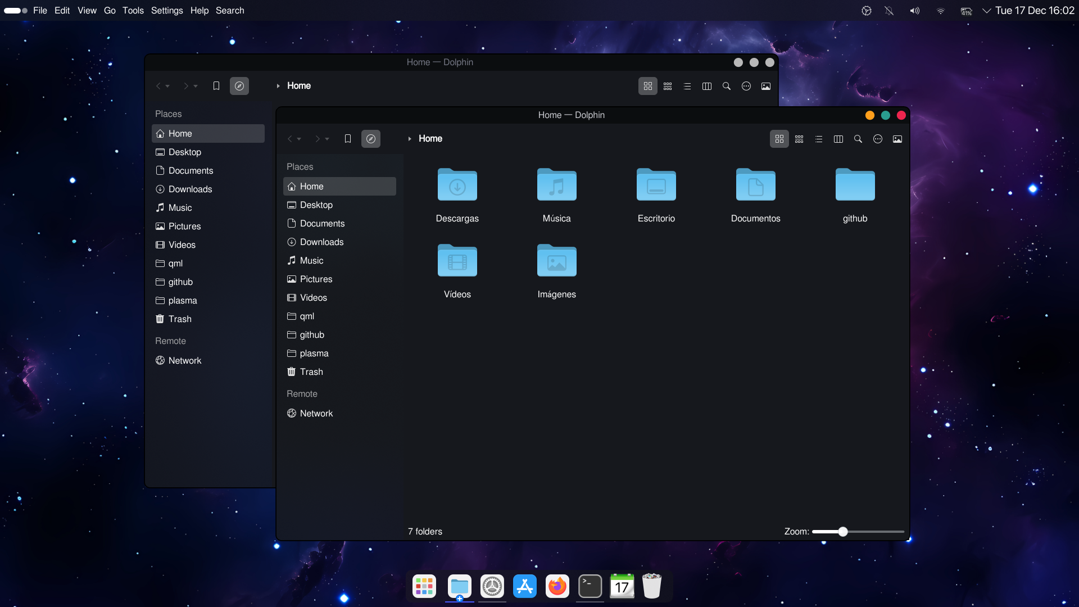Open the calendar app in dock
The height and width of the screenshot is (607, 1079).
622,586
